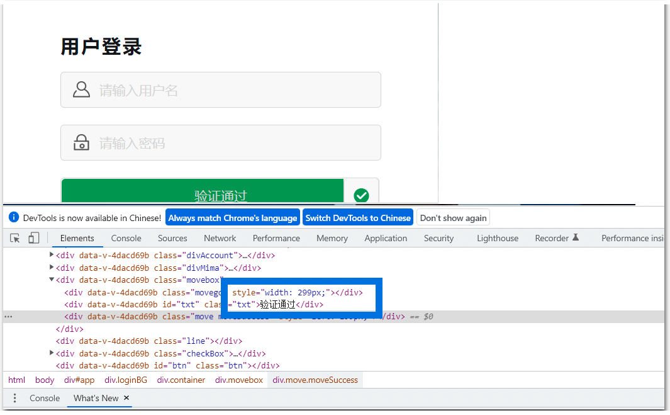The image size is (670, 415).
Task: Open the Recorder tab
Action: pos(557,238)
